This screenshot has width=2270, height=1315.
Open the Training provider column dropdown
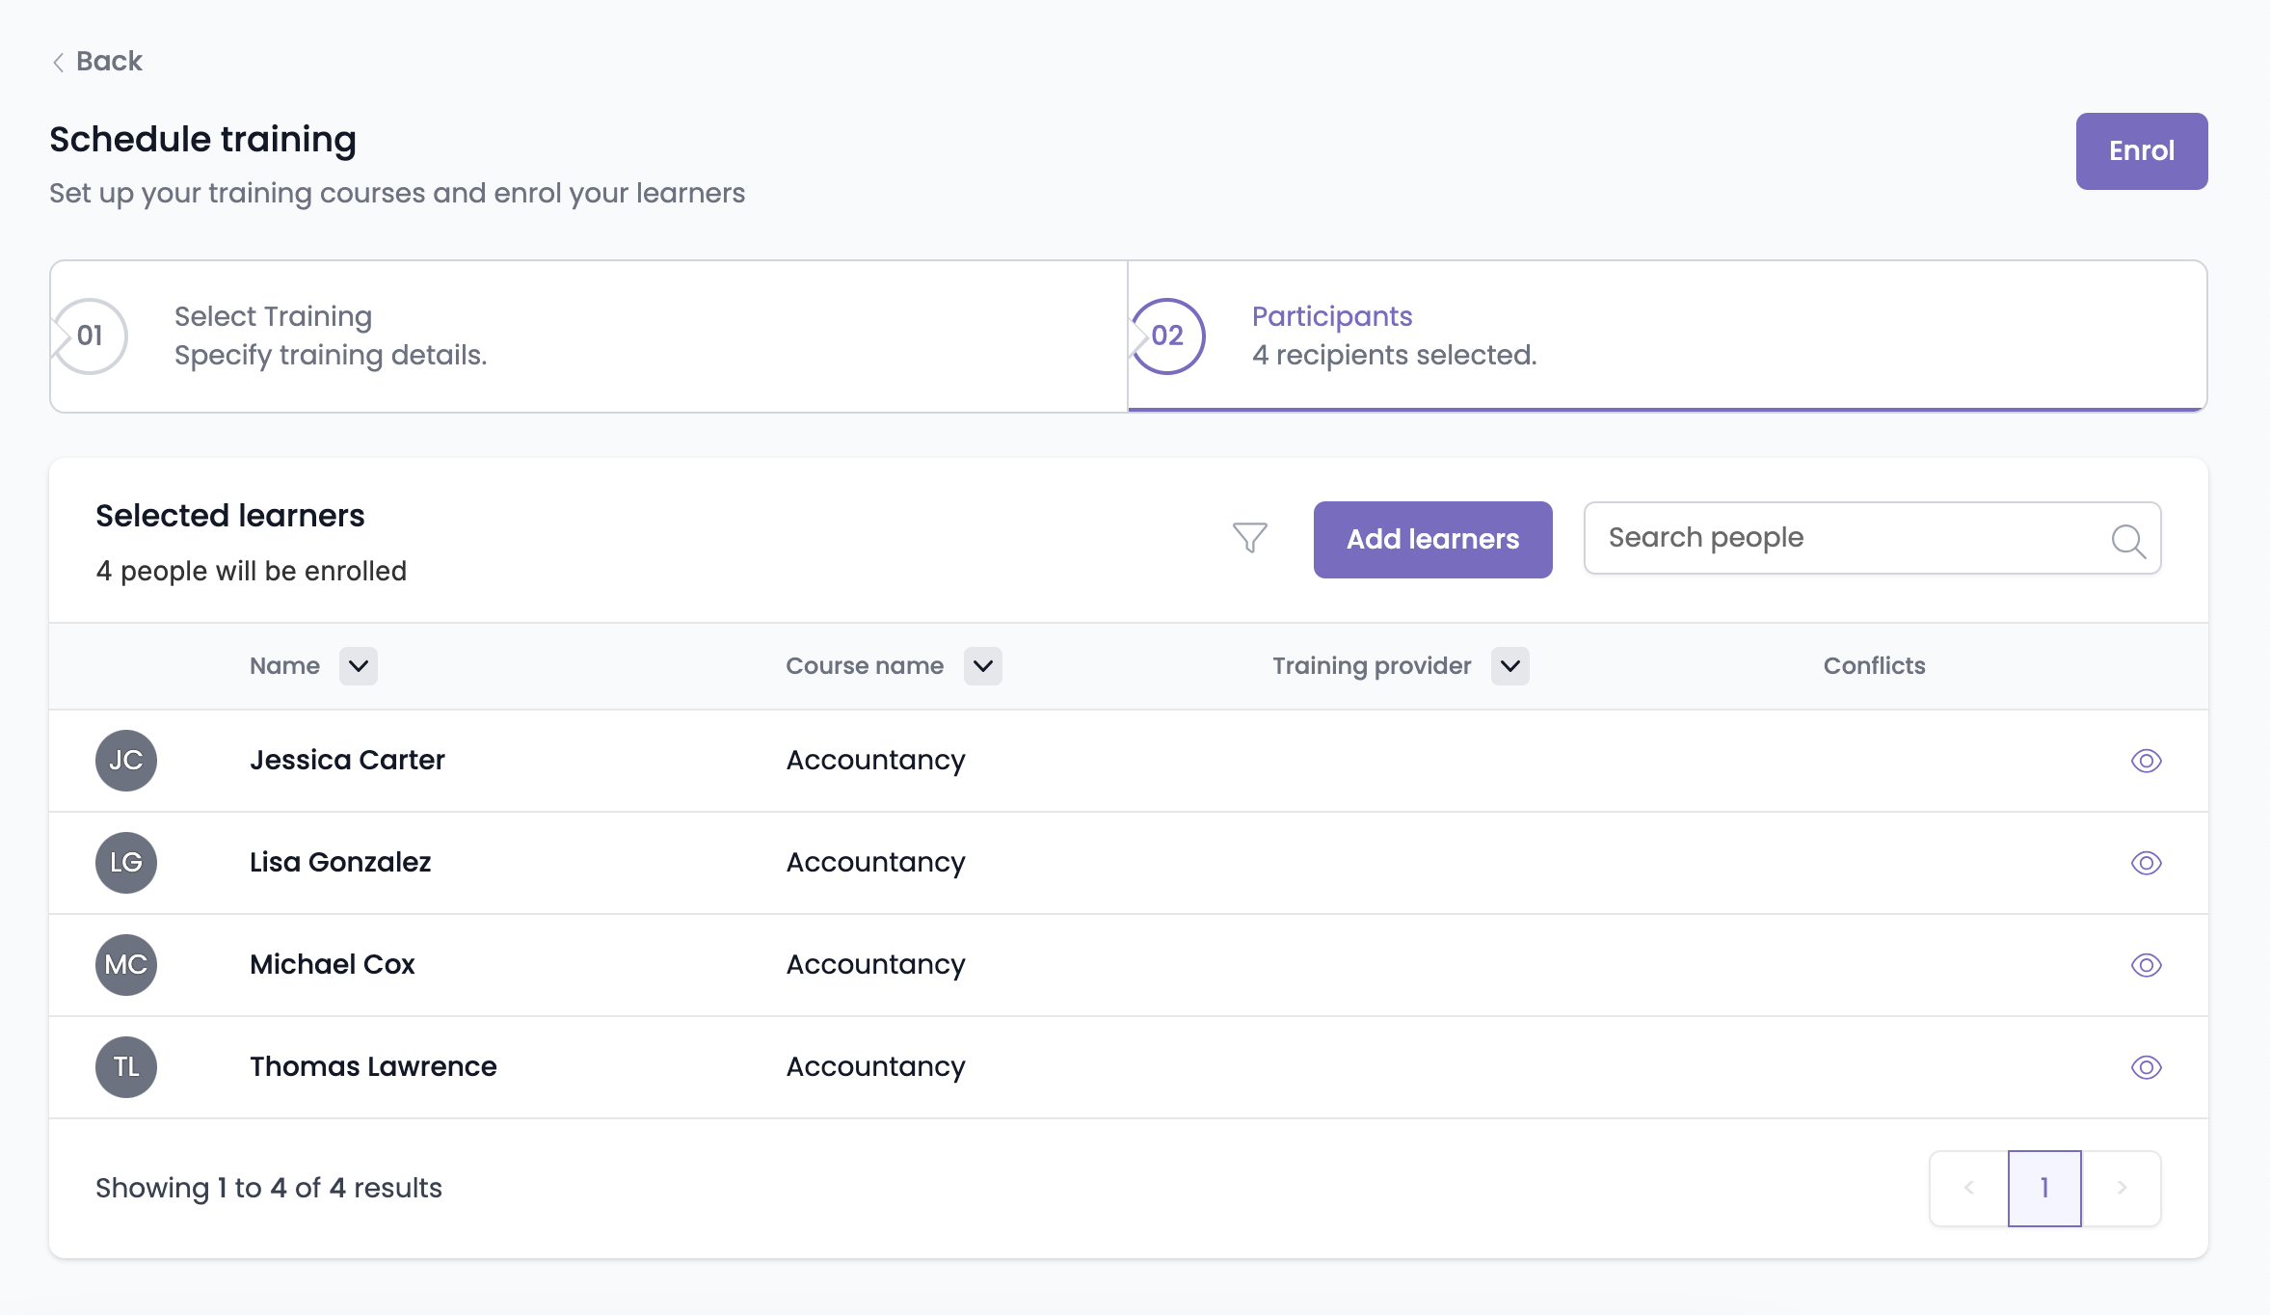tap(1510, 666)
